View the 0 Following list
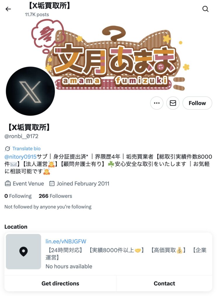 tap(18, 196)
